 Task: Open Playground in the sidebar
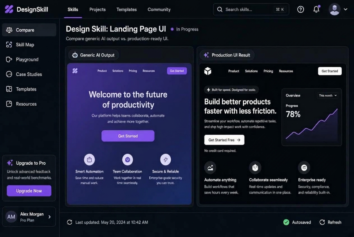point(29,60)
